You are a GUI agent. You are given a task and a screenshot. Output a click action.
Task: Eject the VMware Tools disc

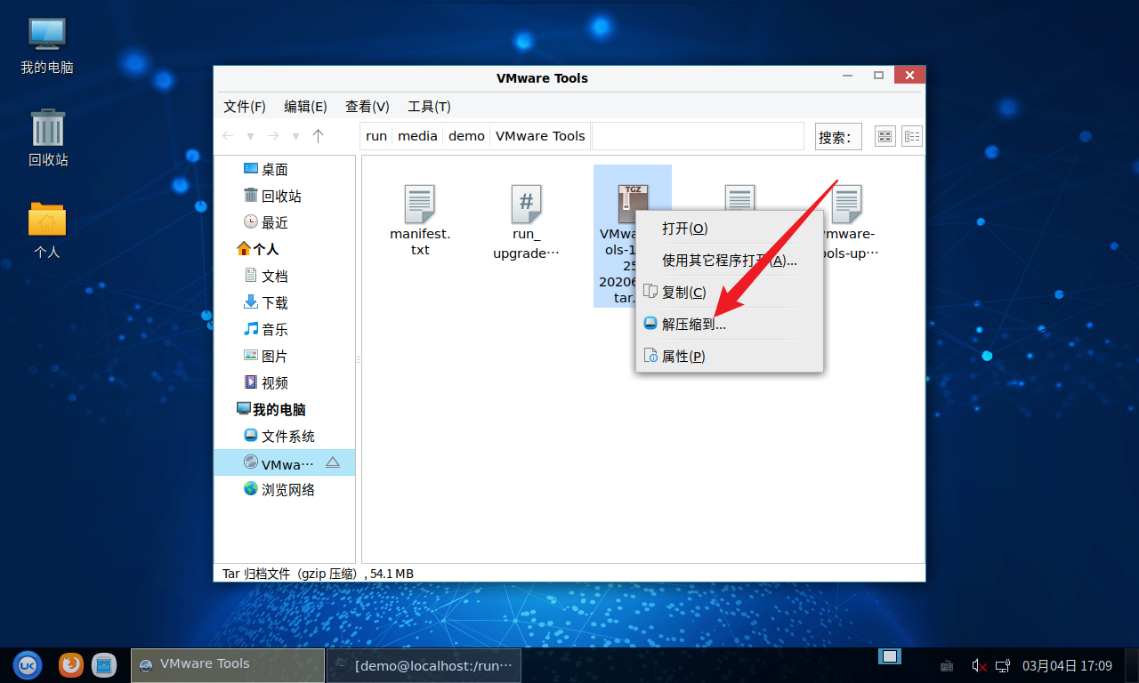[333, 462]
